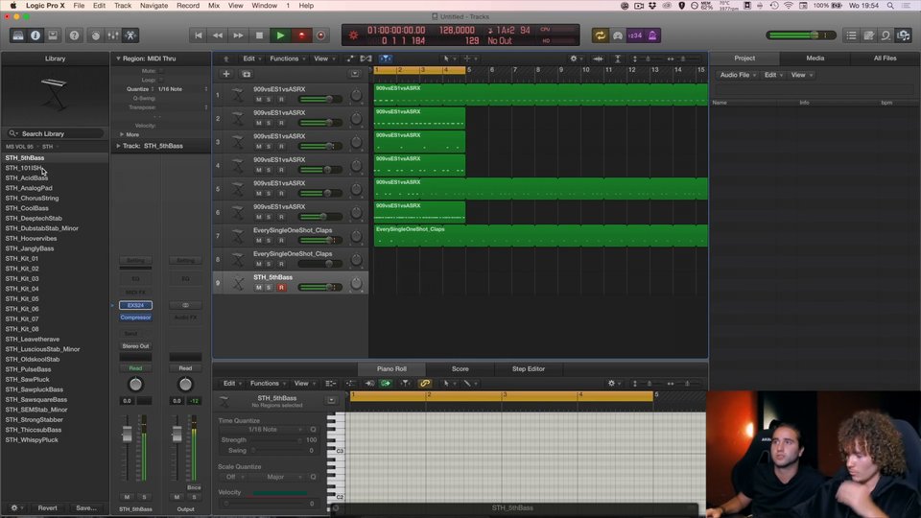
Task: Expand the Track: STH_5thBass inspector section
Action: [118, 146]
